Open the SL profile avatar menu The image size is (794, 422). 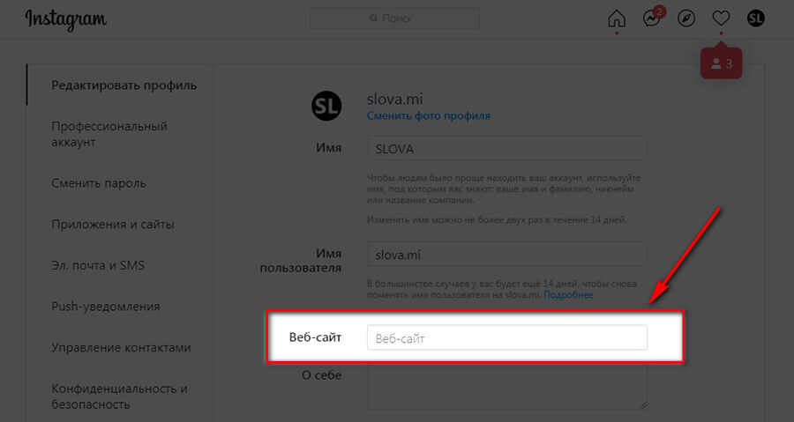click(x=756, y=19)
